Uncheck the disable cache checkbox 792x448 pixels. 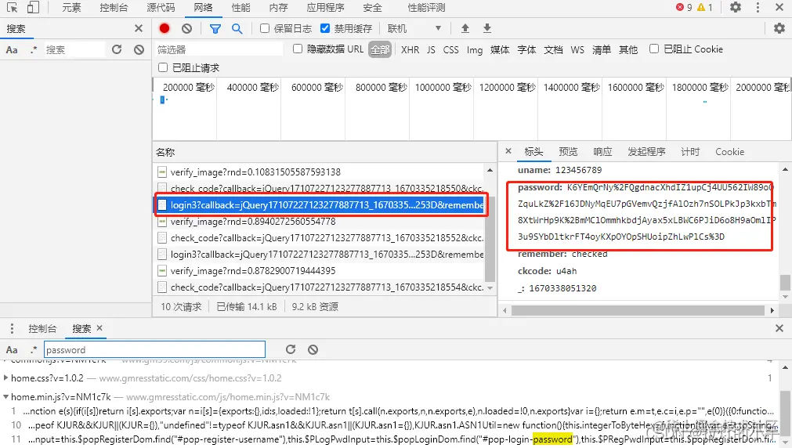point(325,28)
